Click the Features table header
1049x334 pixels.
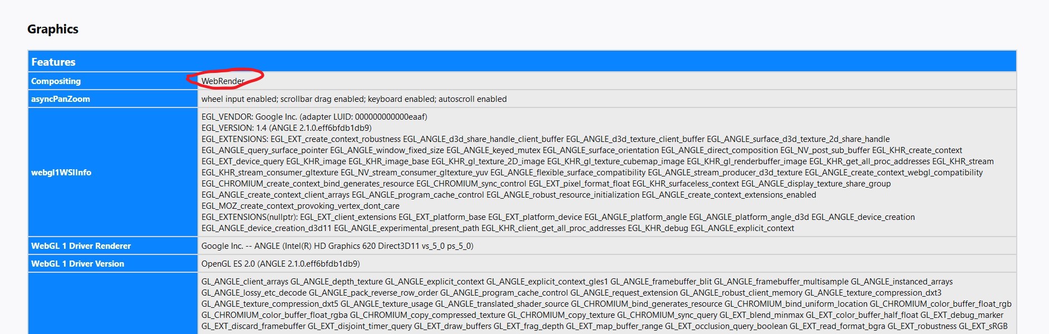(522, 62)
